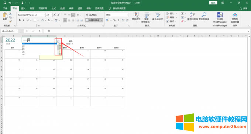Viewport: 251px width, 134px height.
Task: Switch to the 插入 ribbon tab
Action: click(x=23, y=8)
